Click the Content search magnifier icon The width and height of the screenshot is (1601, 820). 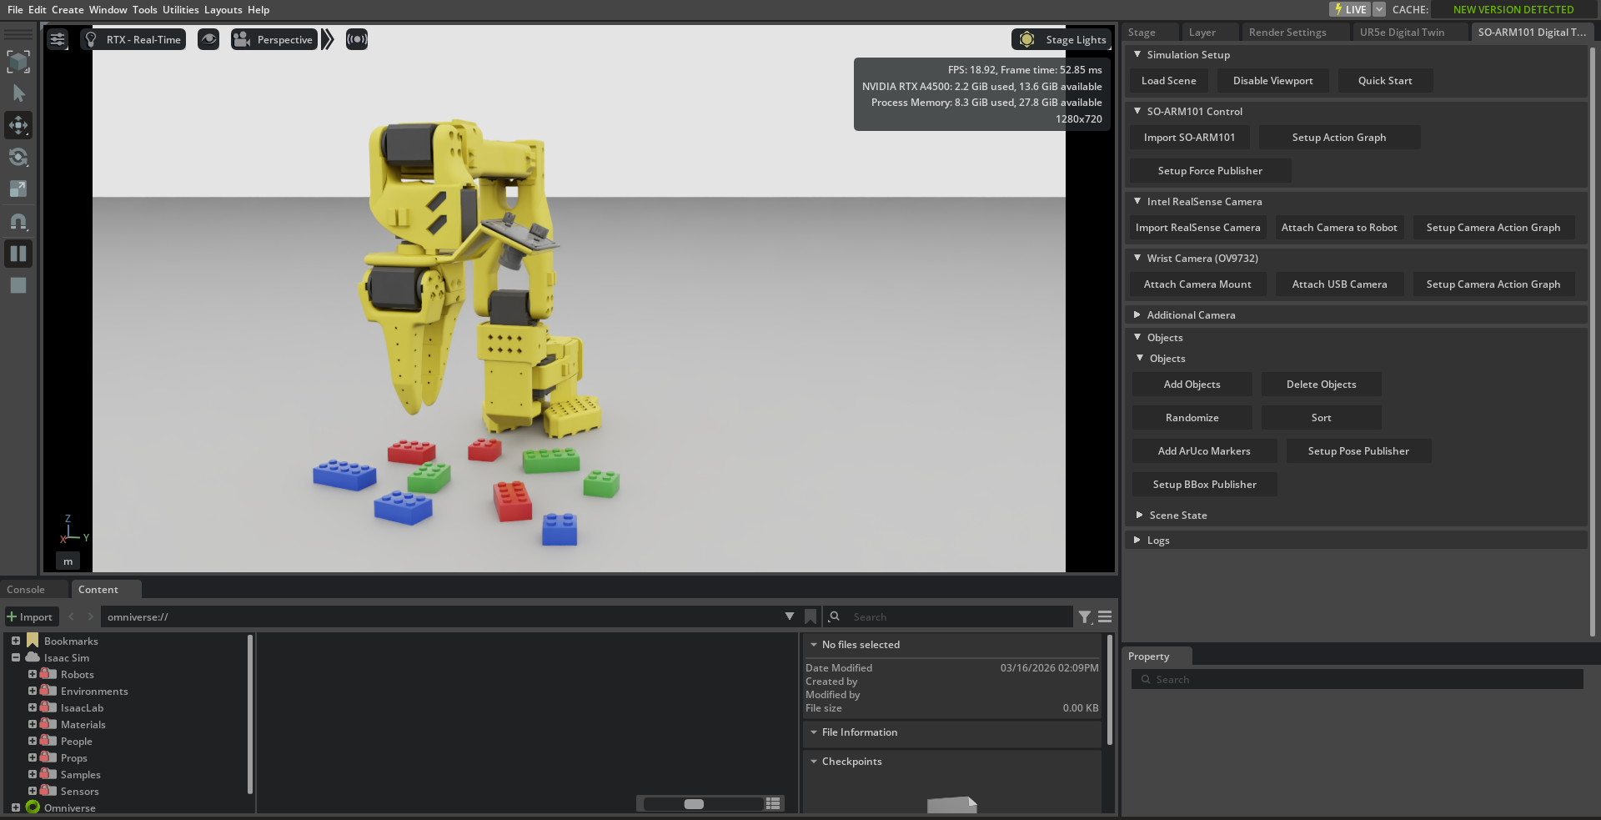click(834, 616)
